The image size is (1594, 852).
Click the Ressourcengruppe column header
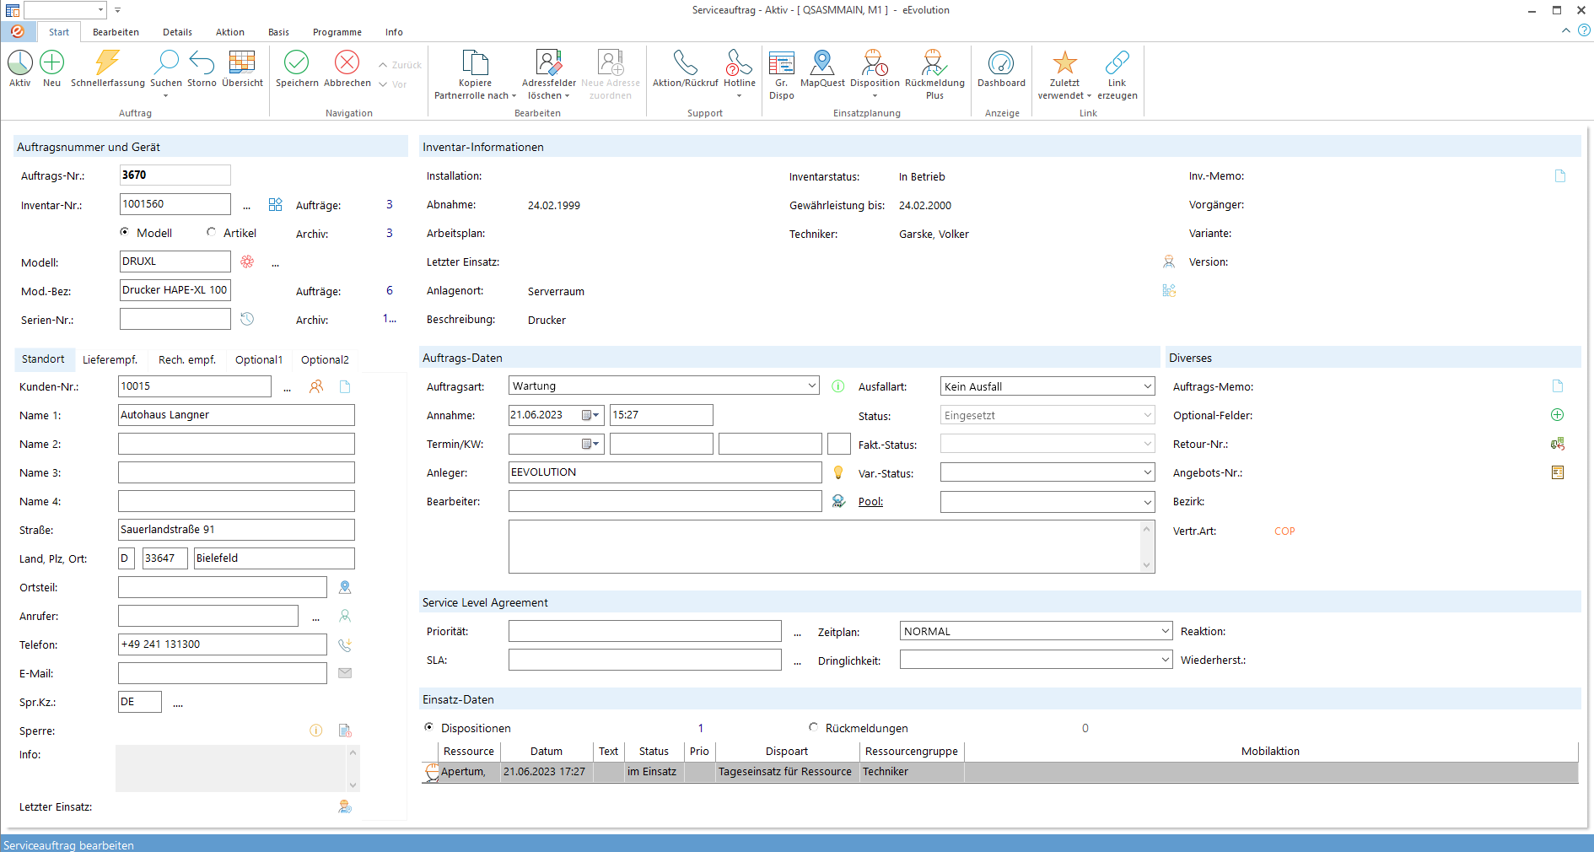(x=912, y=751)
